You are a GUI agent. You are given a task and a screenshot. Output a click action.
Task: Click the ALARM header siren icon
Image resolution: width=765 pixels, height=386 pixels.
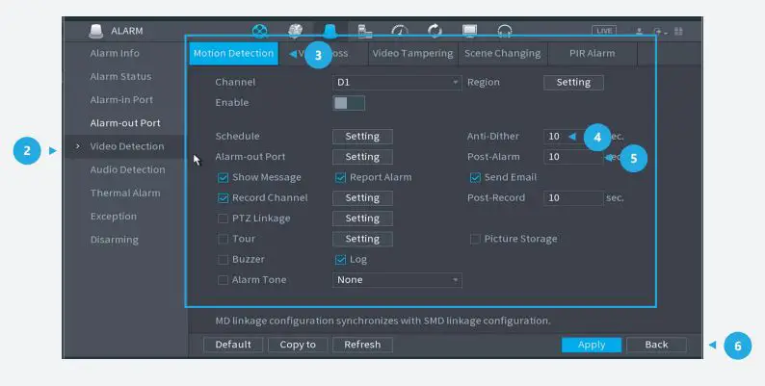pos(96,31)
